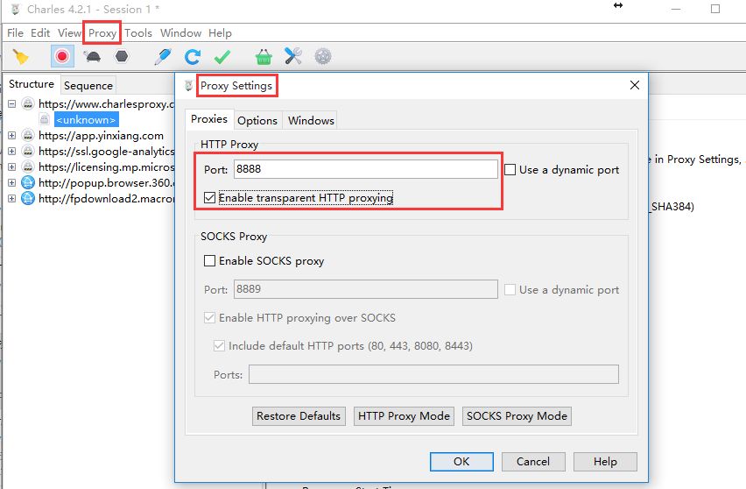Image resolution: width=746 pixels, height=489 pixels.
Task: Open Tools via wrench icon
Action: [293, 56]
